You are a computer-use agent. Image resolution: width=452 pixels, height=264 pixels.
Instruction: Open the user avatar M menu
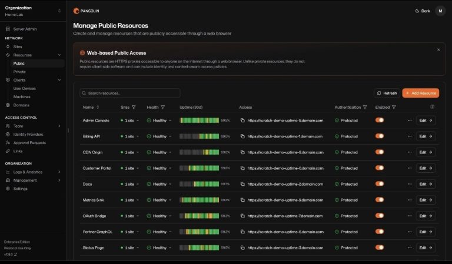point(440,11)
